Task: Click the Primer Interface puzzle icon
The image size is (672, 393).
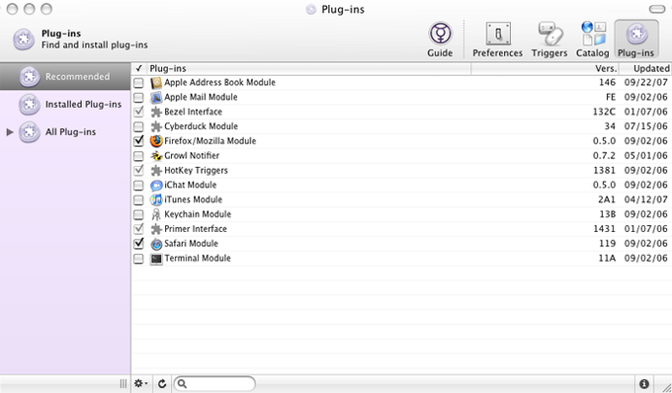Action: coord(156,229)
